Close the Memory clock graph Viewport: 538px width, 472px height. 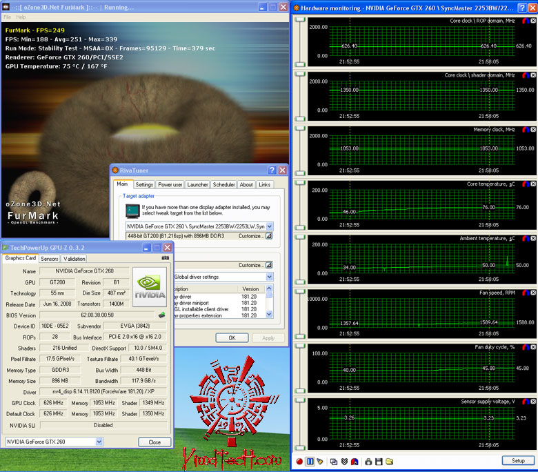pos(533,130)
